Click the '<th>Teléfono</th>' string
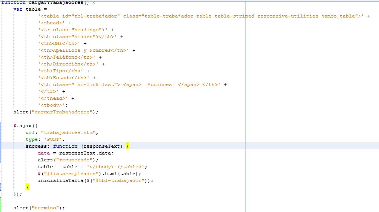379x212 pixels. (67, 57)
